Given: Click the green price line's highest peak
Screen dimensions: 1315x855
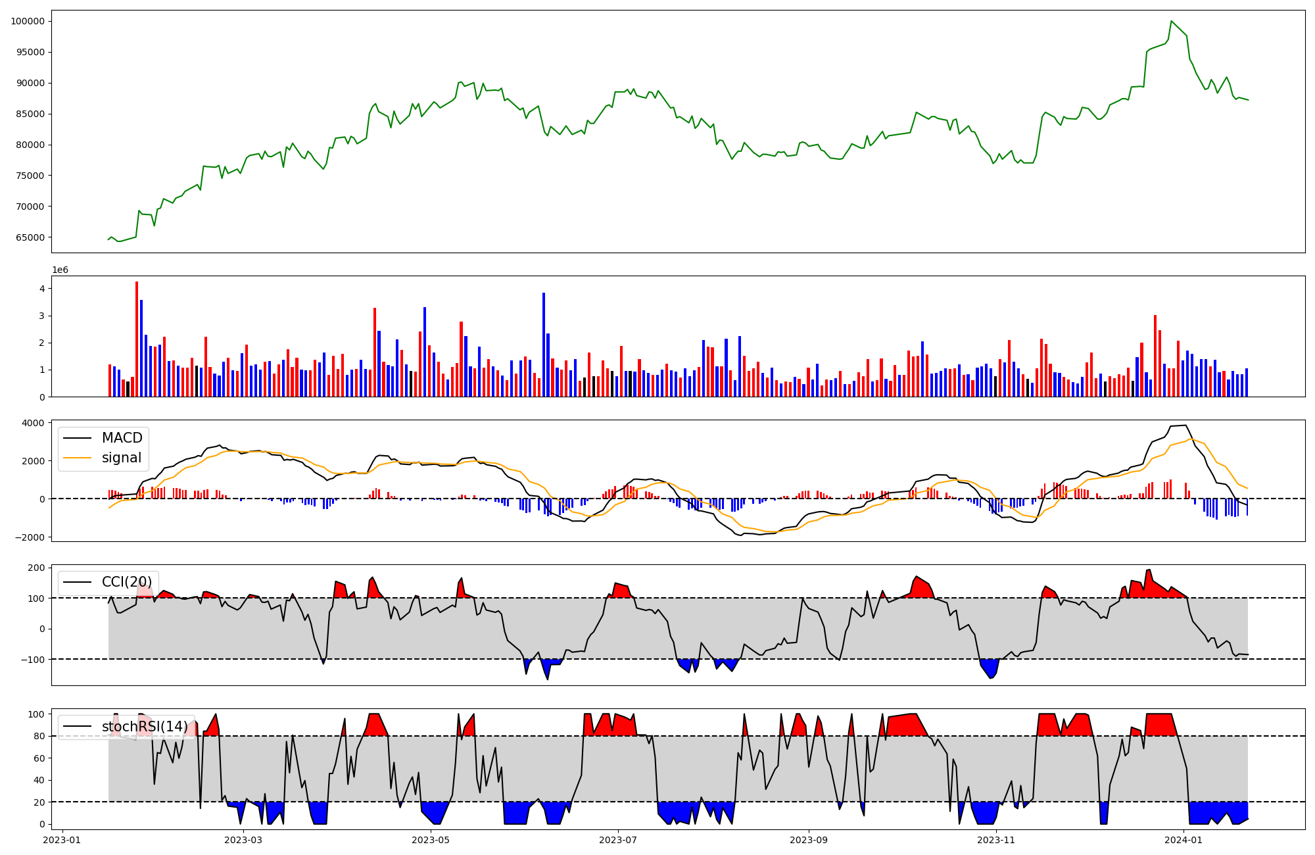Looking at the screenshot, I should [x=1171, y=21].
